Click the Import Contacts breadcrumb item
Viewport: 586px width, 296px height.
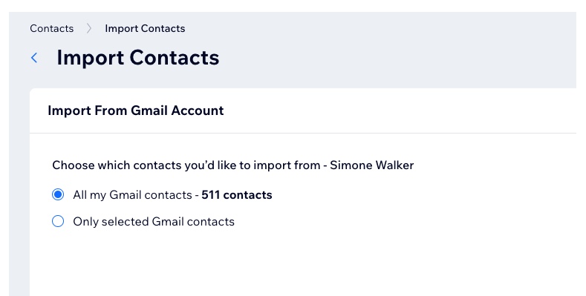(145, 28)
